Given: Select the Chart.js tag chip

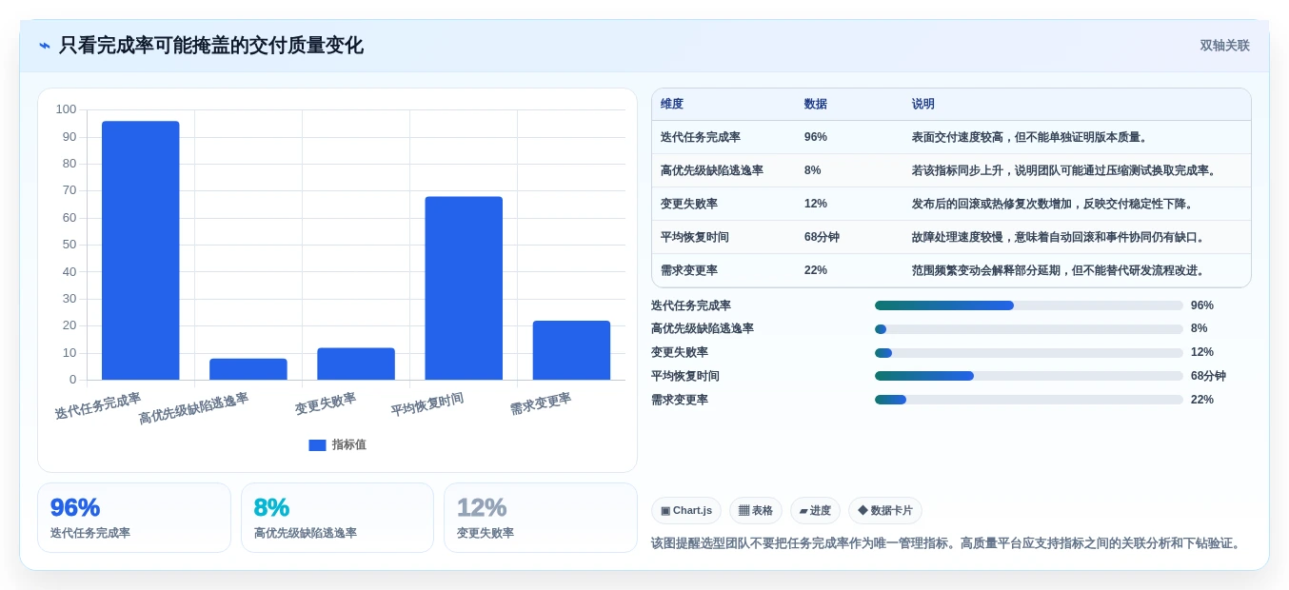Looking at the screenshot, I should pyautogui.click(x=686, y=510).
